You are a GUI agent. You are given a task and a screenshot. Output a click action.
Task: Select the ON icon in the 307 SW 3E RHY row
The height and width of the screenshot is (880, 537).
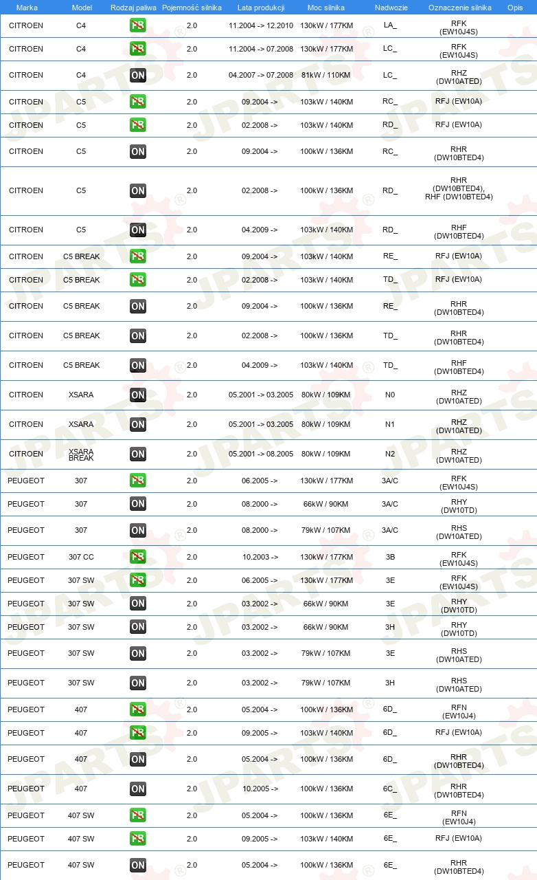click(x=137, y=604)
